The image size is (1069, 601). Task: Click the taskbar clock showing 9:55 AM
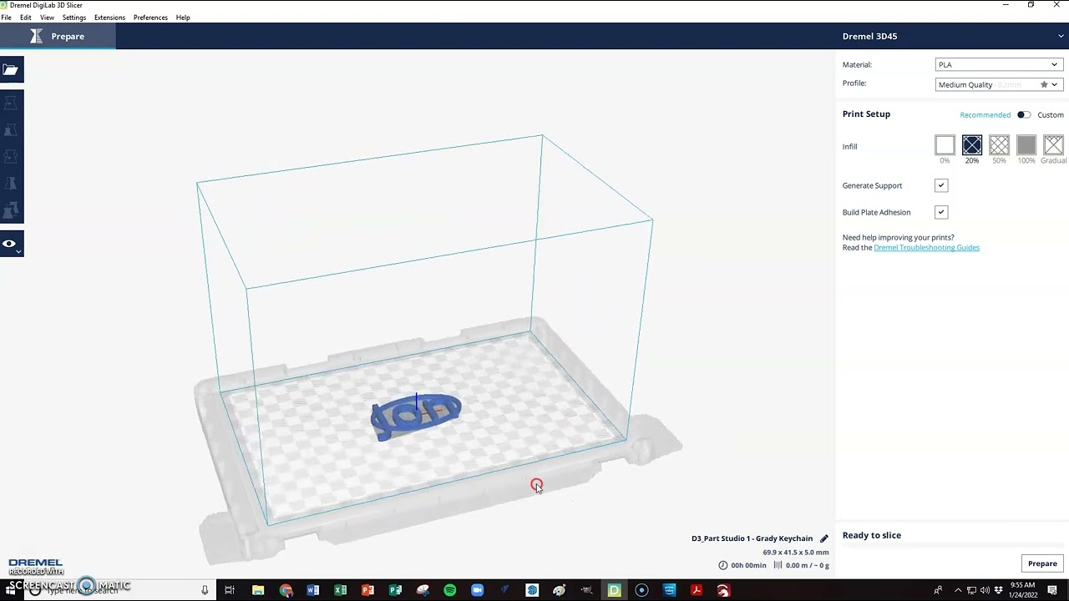click(x=1022, y=590)
